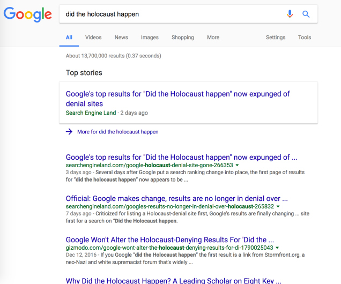Viewport: 341px width, 284px height.
Task: Click the snippet beginning 'Dec 12, 2016 - If you Google'
Action: click(185, 259)
